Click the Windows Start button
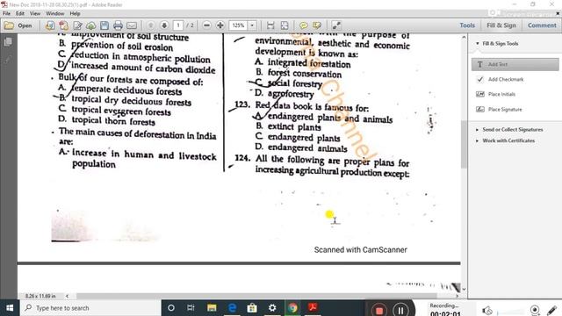 pyautogui.click(x=10, y=308)
